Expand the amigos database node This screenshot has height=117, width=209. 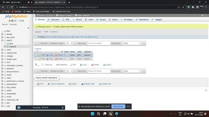[x=2, y=34]
